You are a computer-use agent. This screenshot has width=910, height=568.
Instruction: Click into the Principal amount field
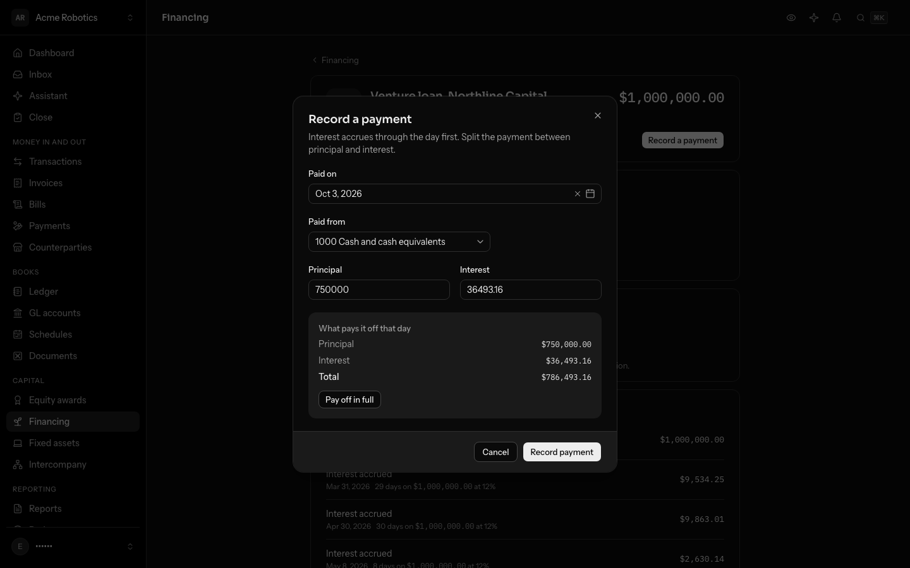tap(379, 290)
